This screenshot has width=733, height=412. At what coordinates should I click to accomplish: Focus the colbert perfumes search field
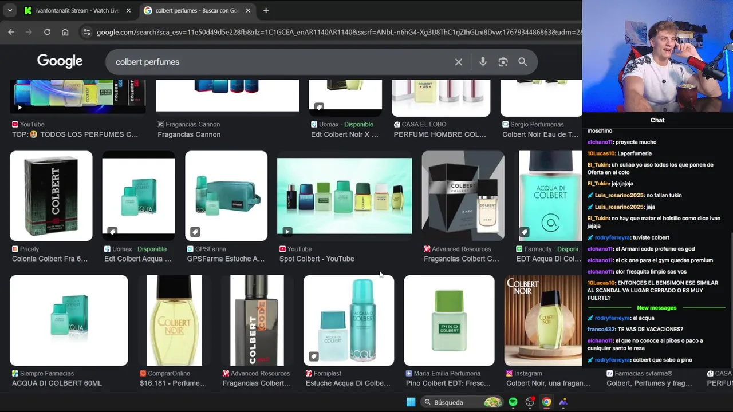tap(281, 62)
